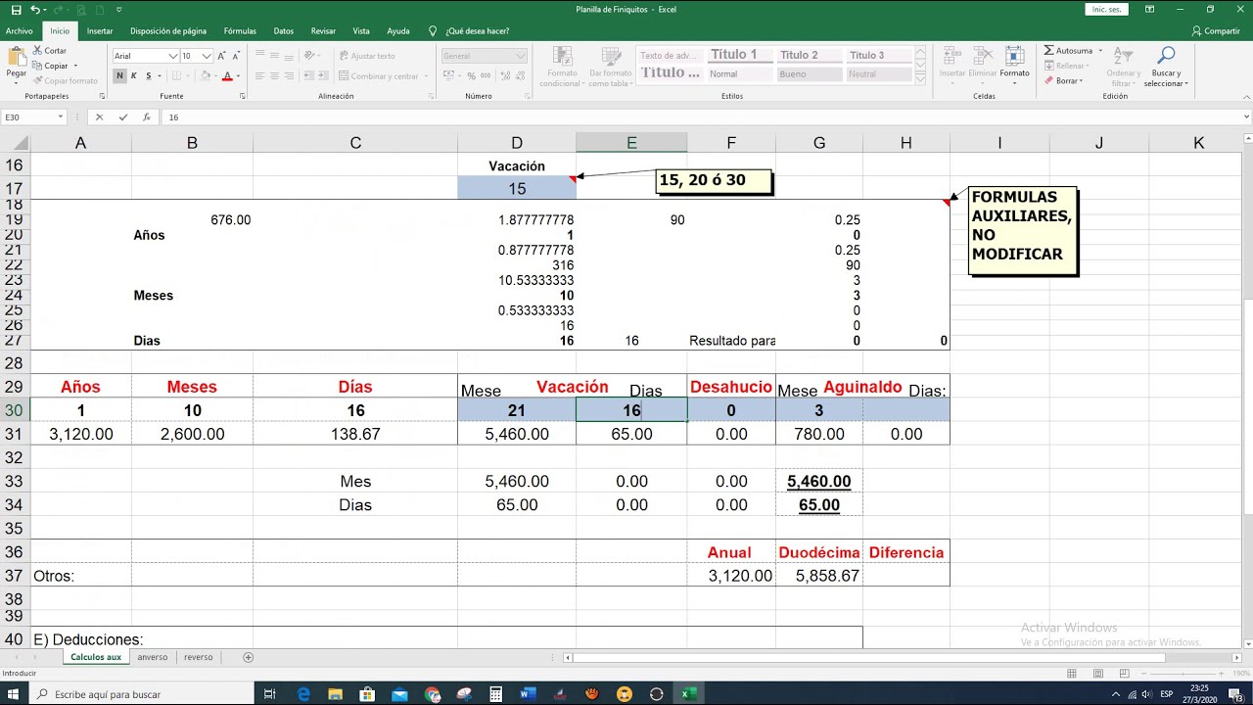Add a new sheet with plus

(x=248, y=657)
